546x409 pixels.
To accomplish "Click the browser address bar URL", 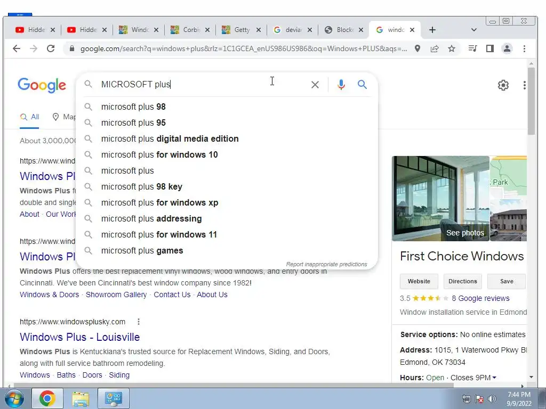I will coord(243,48).
